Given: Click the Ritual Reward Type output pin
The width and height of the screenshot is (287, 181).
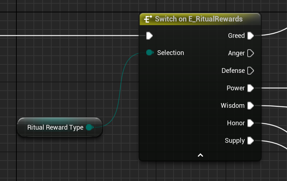Looking at the screenshot, I should pos(90,127).
